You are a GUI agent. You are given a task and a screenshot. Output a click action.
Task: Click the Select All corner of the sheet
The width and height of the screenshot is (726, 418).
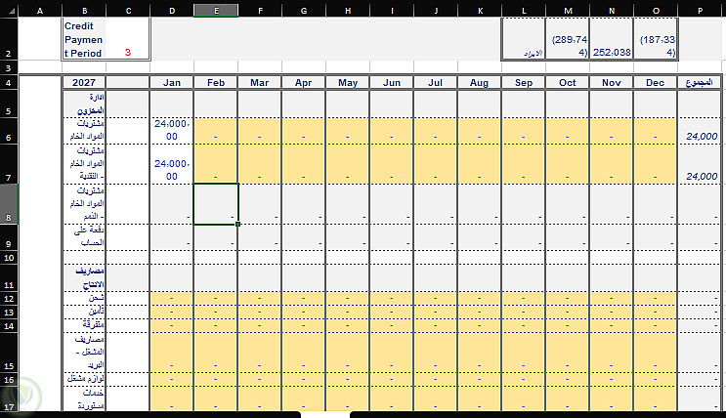point(9,10)
